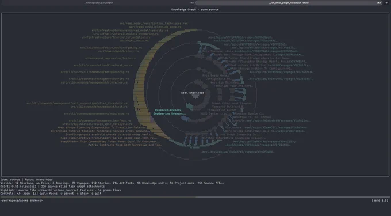
Task: Click commands/management/verify.rs label
Action: [99, 79]
